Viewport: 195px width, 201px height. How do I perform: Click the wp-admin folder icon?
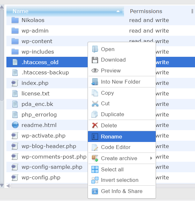point(15,31)
